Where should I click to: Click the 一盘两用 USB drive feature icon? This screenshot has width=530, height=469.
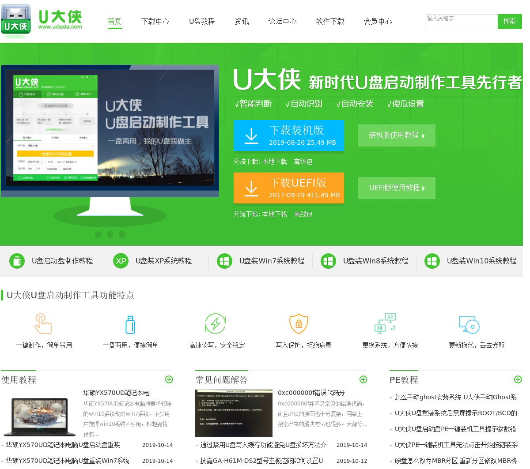click(x=130, y=324)
